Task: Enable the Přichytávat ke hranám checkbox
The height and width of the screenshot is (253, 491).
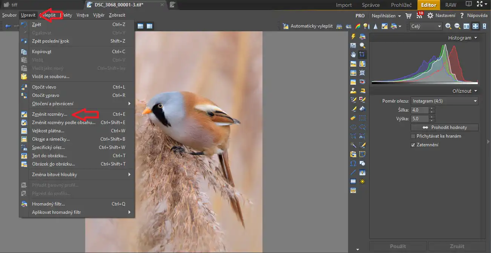Action: point(413,136)
